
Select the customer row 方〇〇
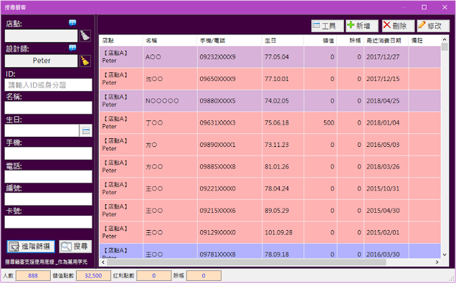click(270, 167)
